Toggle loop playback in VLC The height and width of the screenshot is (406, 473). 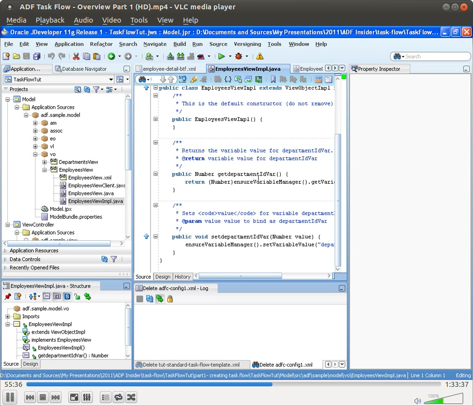pyautogui.click(x=118, y=397)
